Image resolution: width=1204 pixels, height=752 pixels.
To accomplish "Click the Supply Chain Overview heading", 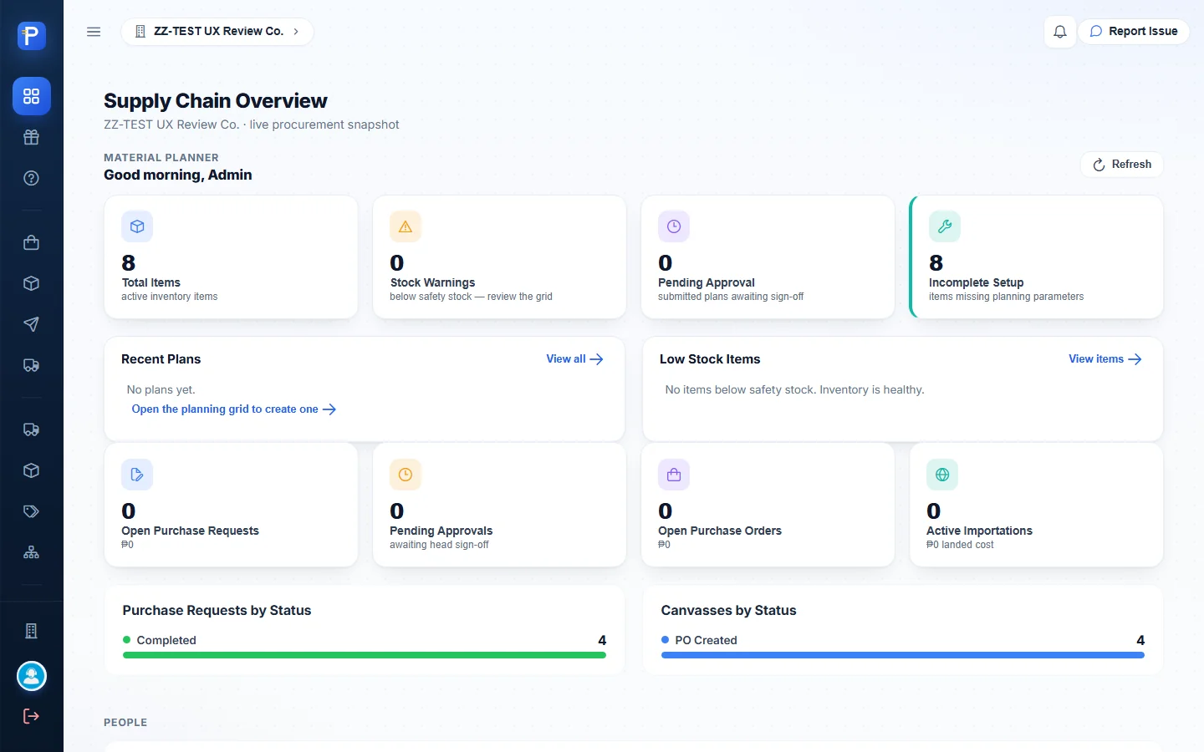I will pyautogui.click(x=216, y=101).
